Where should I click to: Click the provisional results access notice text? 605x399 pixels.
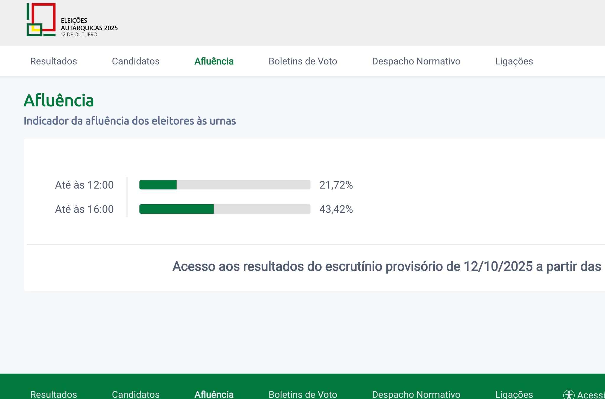click(386, 266)
